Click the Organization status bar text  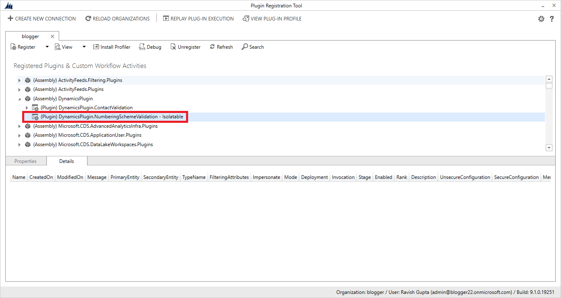(x=445, y=292)
